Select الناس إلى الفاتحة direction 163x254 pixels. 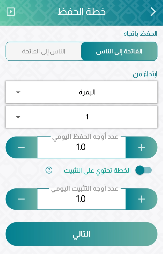coord(44,51)
